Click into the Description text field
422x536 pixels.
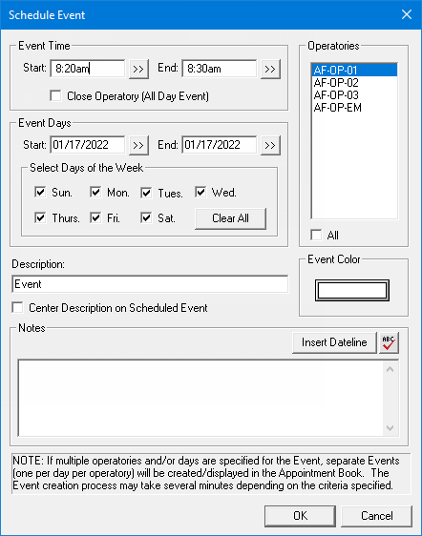[x=150, y=284]
